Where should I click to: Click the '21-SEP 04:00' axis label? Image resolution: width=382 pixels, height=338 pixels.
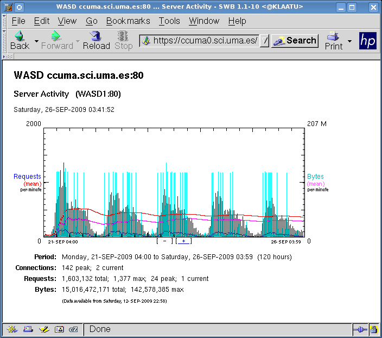tap(63, 242)
